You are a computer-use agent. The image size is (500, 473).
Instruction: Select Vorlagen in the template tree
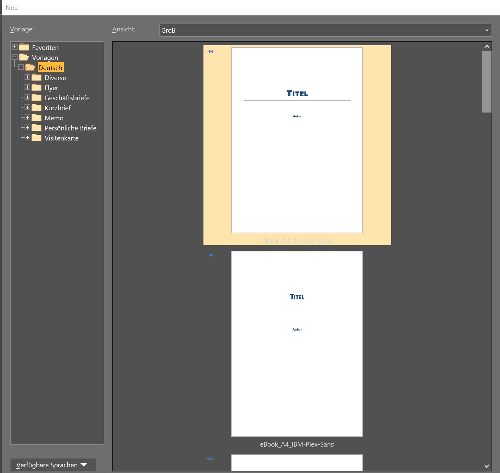45,58
